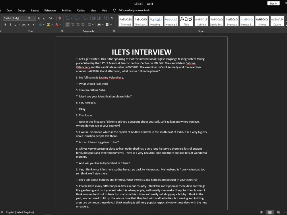The width and height of the screenshot is (287, 215).
Task: Open the Help tab
Action: [x=104, y=10]
